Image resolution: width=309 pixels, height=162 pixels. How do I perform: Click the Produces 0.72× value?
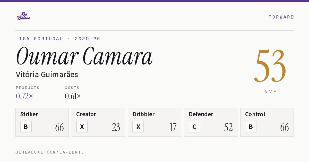[x=24, y=96]
